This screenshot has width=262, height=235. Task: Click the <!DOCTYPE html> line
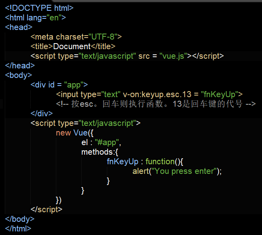coord(39,8)
